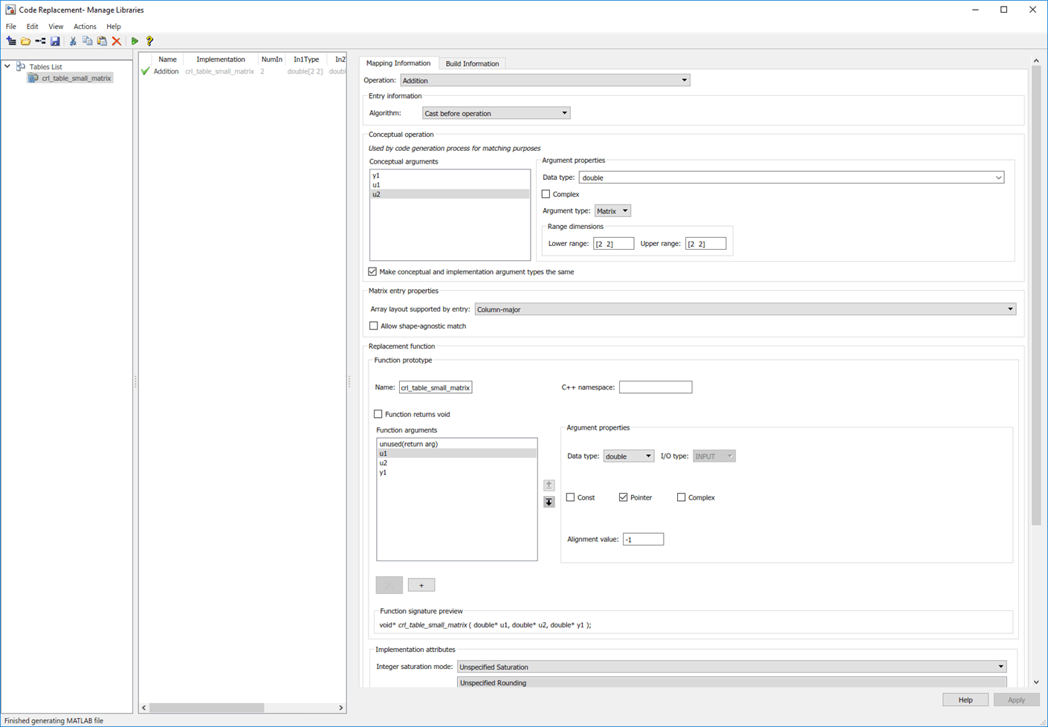Click the Tables List tree icon
1048x727 pixels.
[21, 66]
